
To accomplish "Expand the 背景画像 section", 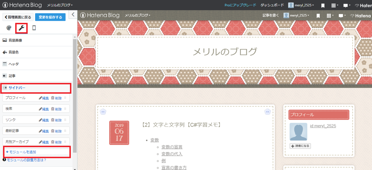I will (x=36, y=40).
